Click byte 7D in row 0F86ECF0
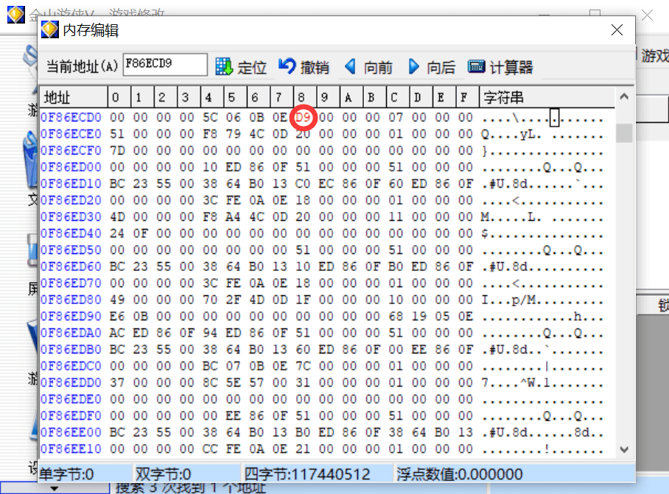The image size is (669, 494). (x=117, y=150)
